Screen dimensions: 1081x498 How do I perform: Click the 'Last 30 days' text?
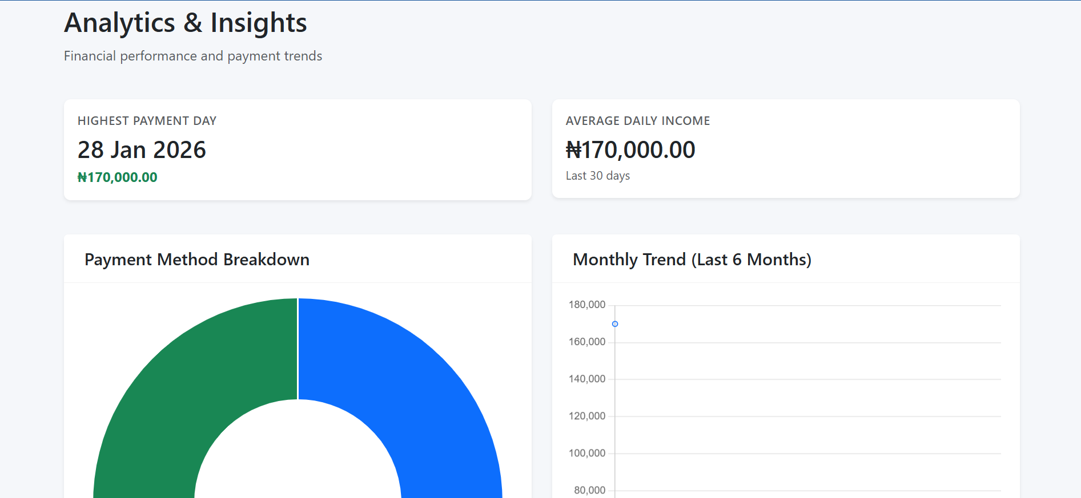(x=598, y=176)
